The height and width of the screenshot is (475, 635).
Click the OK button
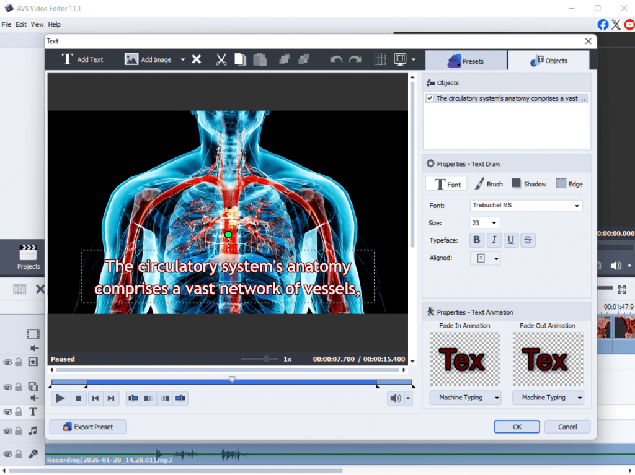click(x=517, y=427)
